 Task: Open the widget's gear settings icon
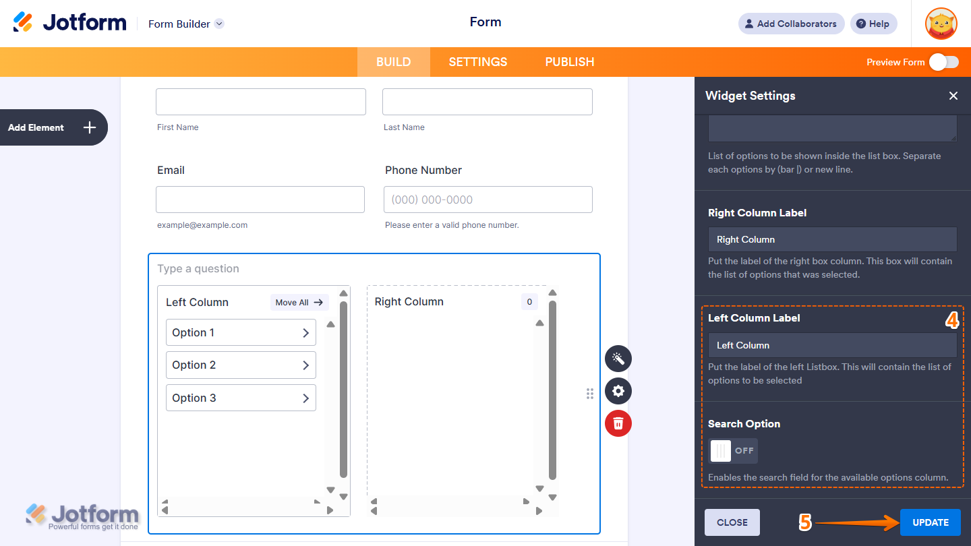coord(618,391)
